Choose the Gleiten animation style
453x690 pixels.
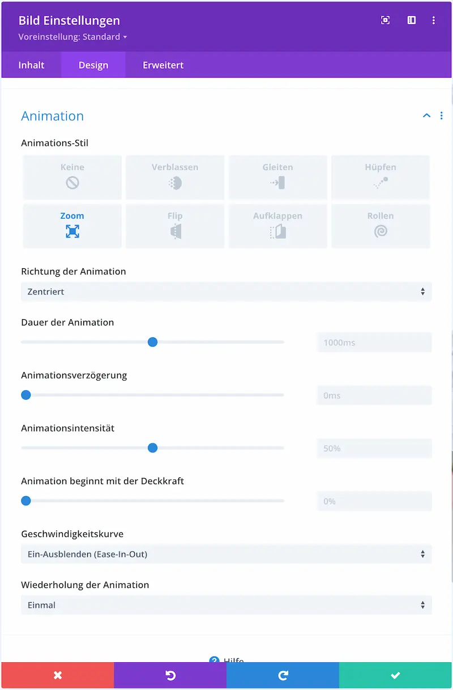[x=277, y=176]
